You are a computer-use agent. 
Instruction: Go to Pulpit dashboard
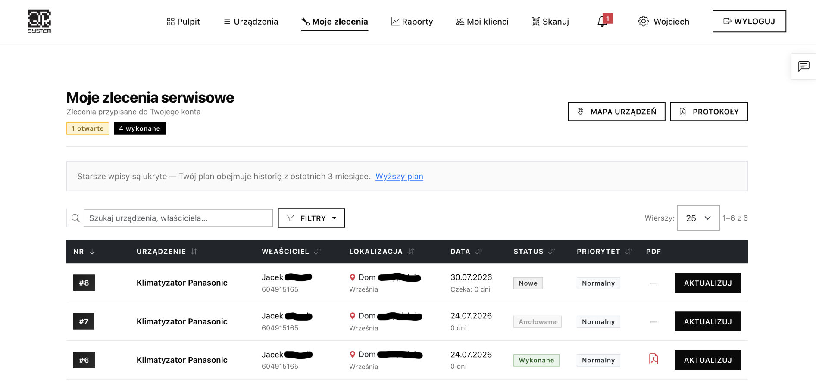183,22
